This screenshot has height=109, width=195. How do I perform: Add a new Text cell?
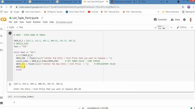pyautogui.click(x=19, y=27)
